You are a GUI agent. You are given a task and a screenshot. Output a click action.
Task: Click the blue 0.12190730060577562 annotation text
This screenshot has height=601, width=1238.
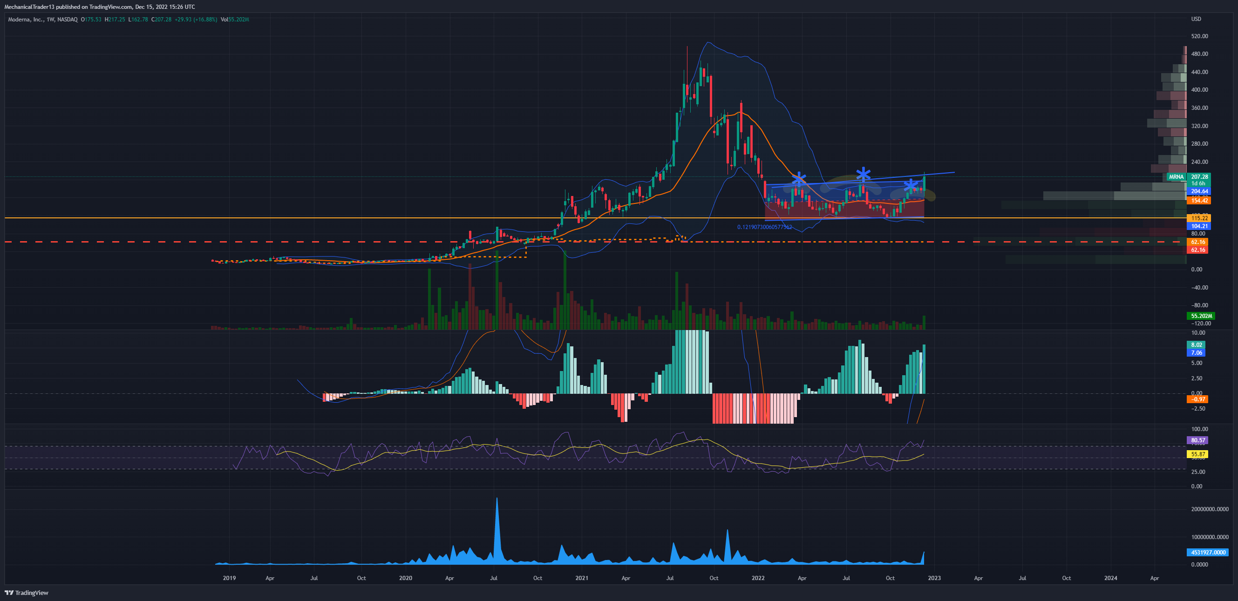pyautogui.click(x=764, y=227)
